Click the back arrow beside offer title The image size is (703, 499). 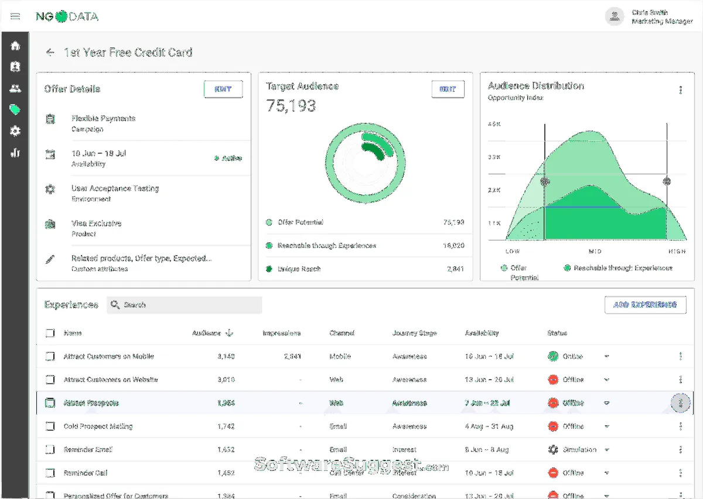[50, 52]
